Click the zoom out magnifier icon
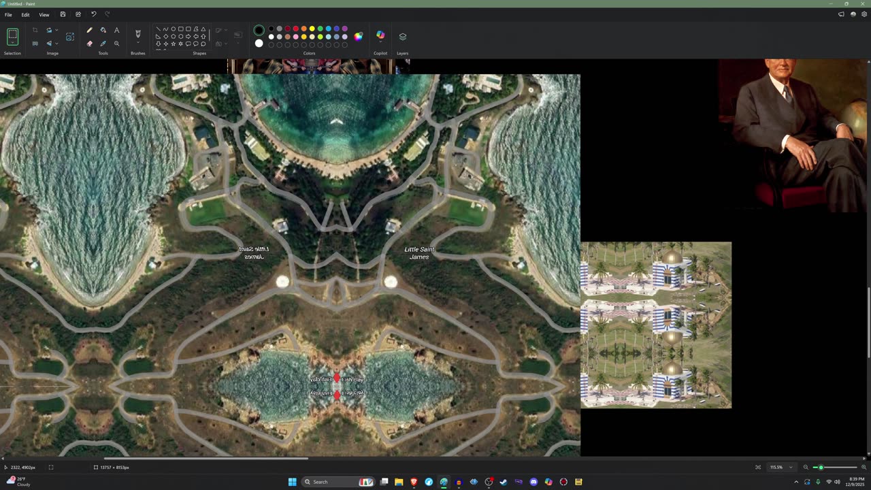This screenshot has height=490, width=871. [806, 468]
